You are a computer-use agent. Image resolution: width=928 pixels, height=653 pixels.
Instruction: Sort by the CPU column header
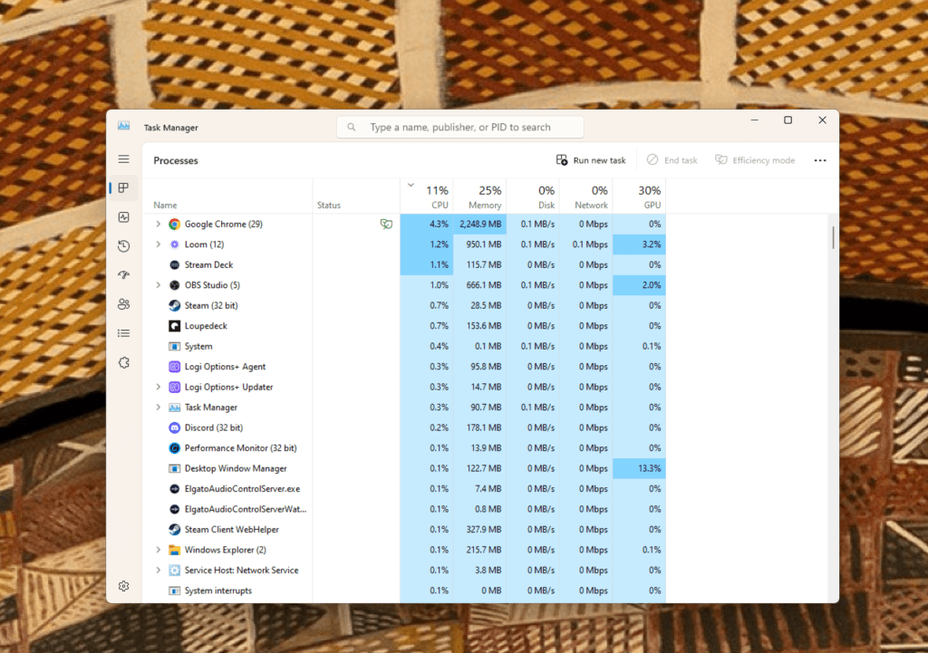coord(427,196)
